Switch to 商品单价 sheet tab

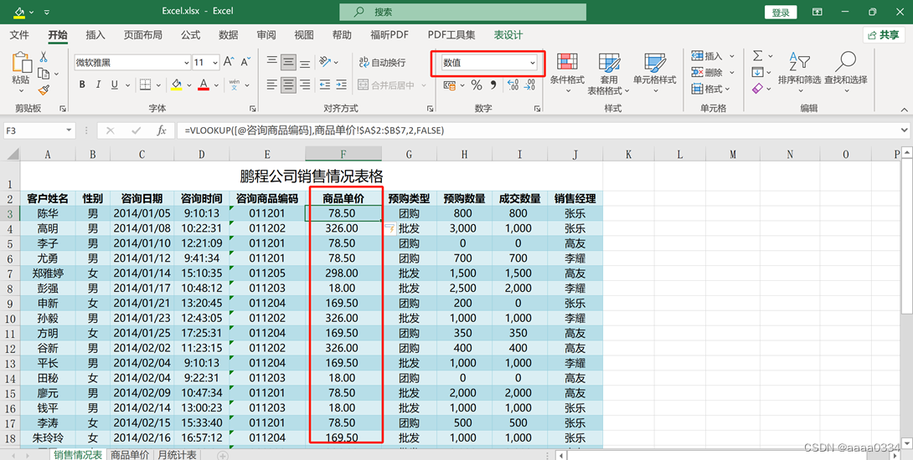(129, 455)
